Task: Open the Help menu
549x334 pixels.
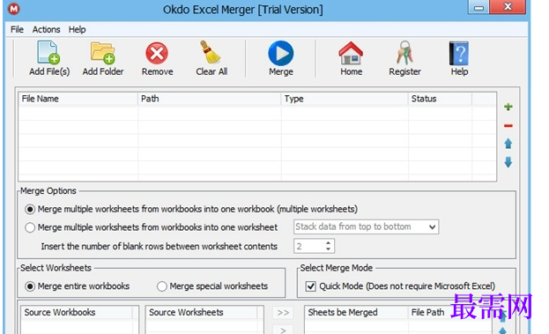Action: click(77, 29)
